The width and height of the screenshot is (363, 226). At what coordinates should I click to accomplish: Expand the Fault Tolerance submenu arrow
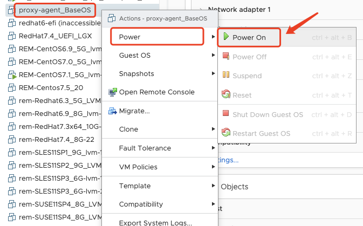214,148
